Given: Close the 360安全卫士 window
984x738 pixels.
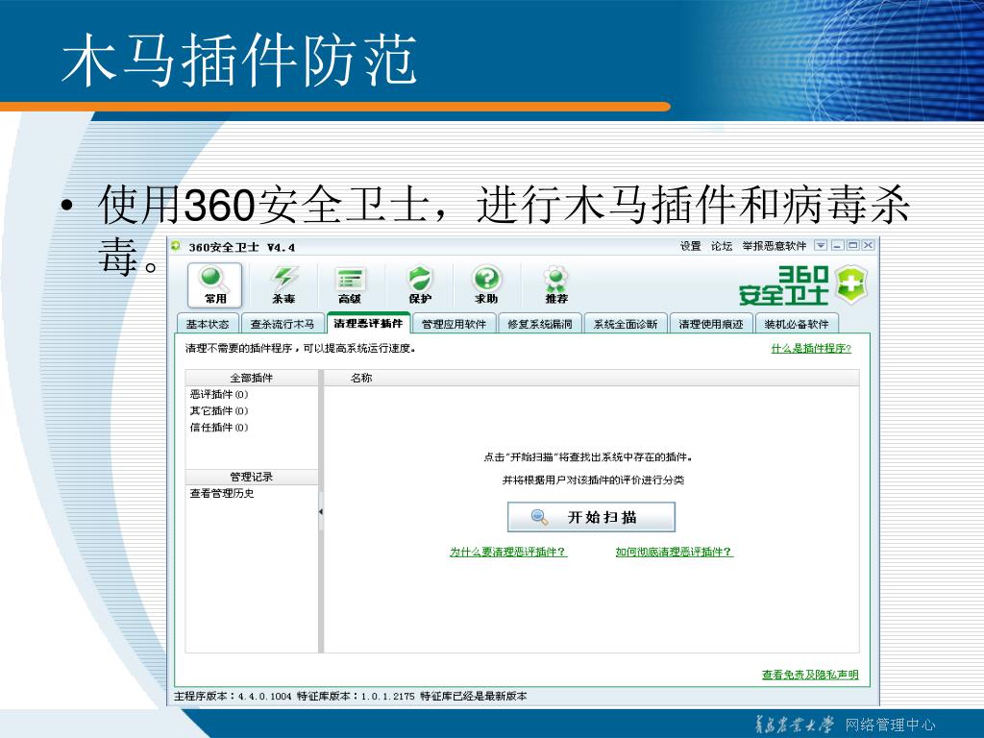Looking at the screenshot, I should point(868,245).
